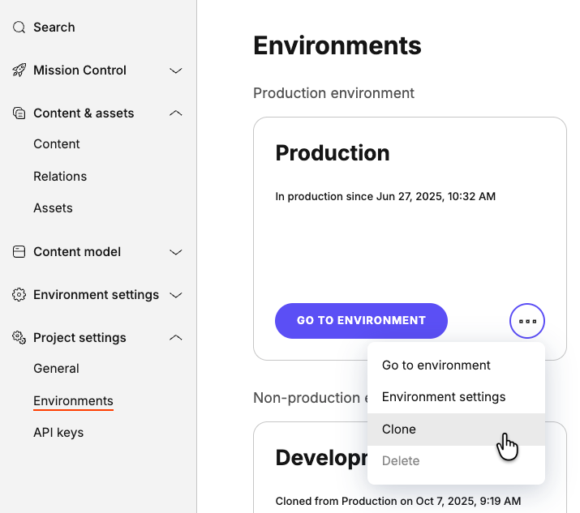
Task: Click the Environment settings gear icon
Action: pos(19,294)
